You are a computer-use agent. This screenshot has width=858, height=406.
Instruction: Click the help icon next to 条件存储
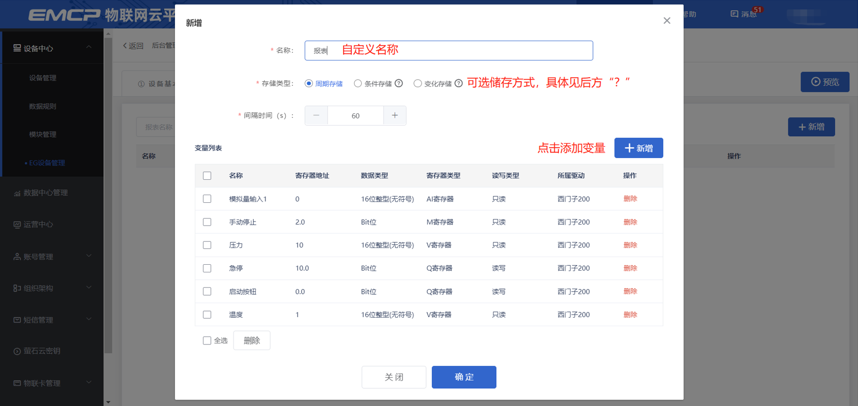pyautogui.click(x=399, y=83)
